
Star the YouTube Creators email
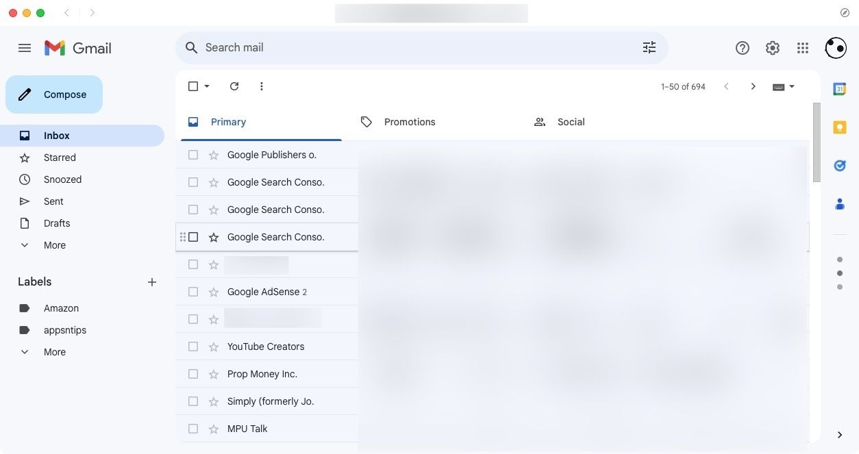click(x=214, y=346)
